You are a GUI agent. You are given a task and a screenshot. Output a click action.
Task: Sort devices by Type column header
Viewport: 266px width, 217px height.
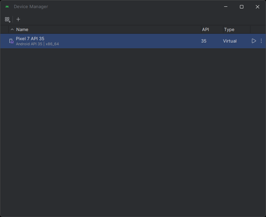pos(229,30)
